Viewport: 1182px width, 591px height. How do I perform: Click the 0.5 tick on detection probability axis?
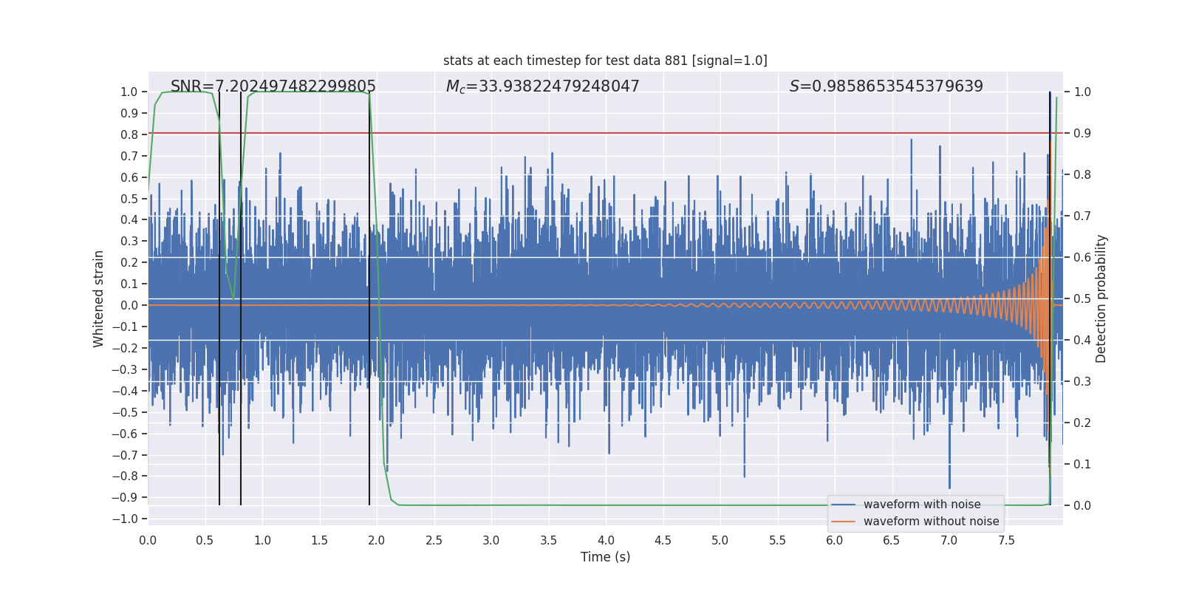click(x=1082, y=298)
